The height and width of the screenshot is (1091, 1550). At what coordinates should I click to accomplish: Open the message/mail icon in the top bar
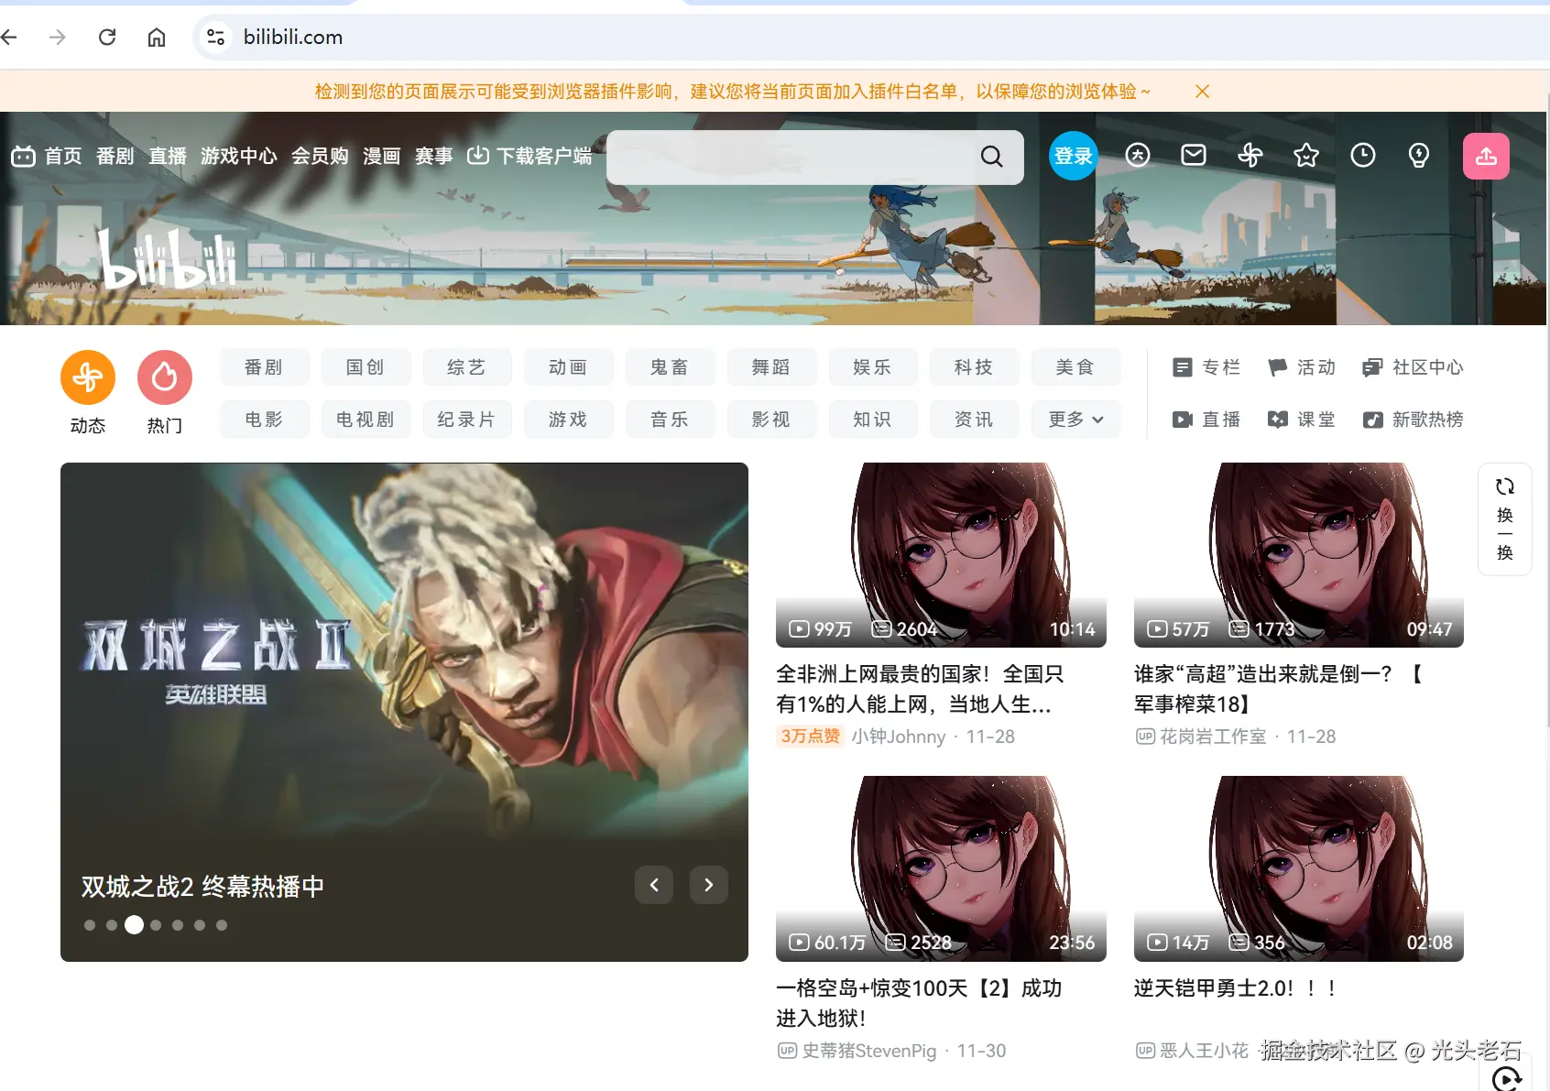click(1194, 156)
